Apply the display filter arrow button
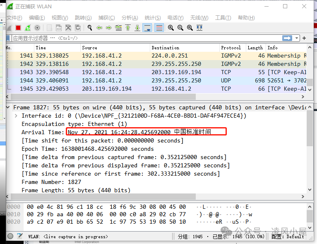 (x=287, y=38)
